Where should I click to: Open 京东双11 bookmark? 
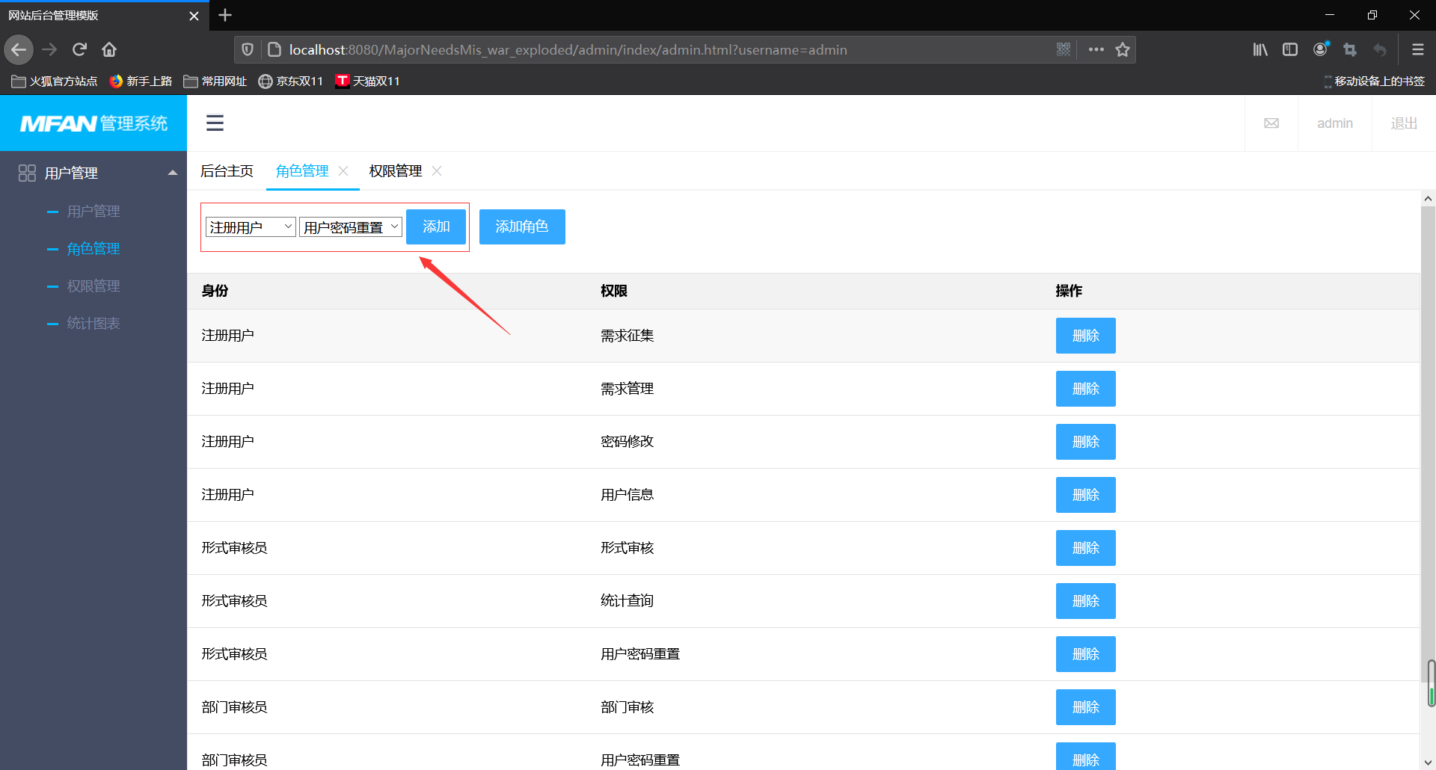pos(291,81)
